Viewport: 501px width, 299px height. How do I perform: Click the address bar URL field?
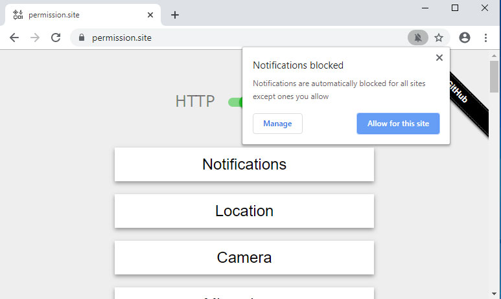[x=246, y=38]
